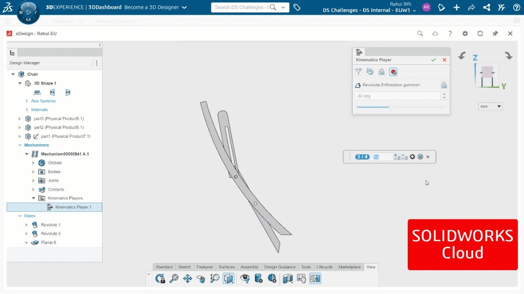Click the rotate-lock view icon in View toolbar
524x294 pixels.
click(160, 278)
